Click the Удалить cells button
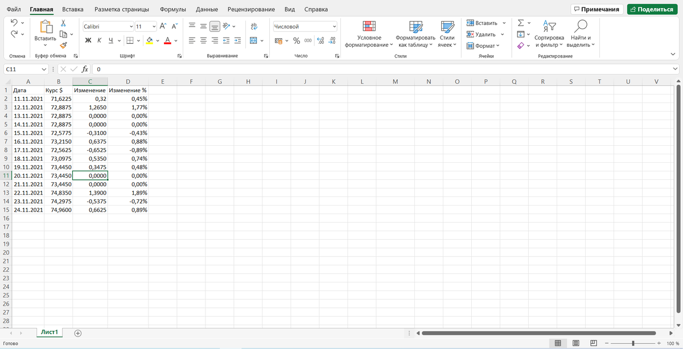The image size is (683, 349). coord(482,34)
